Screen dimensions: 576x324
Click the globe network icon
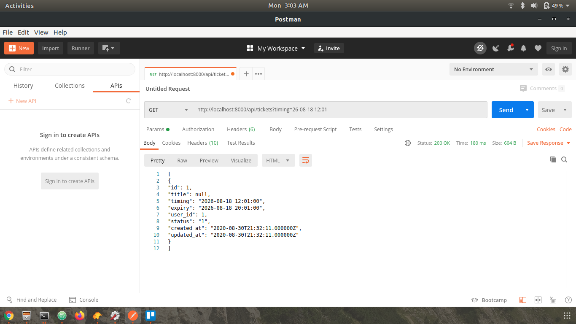tap(408, 143)
